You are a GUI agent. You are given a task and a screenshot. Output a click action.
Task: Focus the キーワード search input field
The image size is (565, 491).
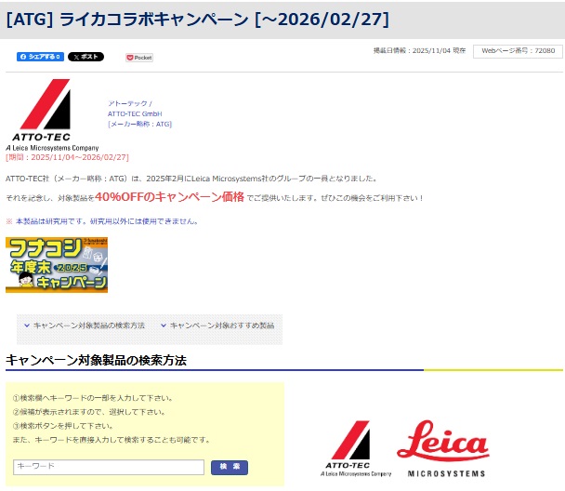(108, 467)
